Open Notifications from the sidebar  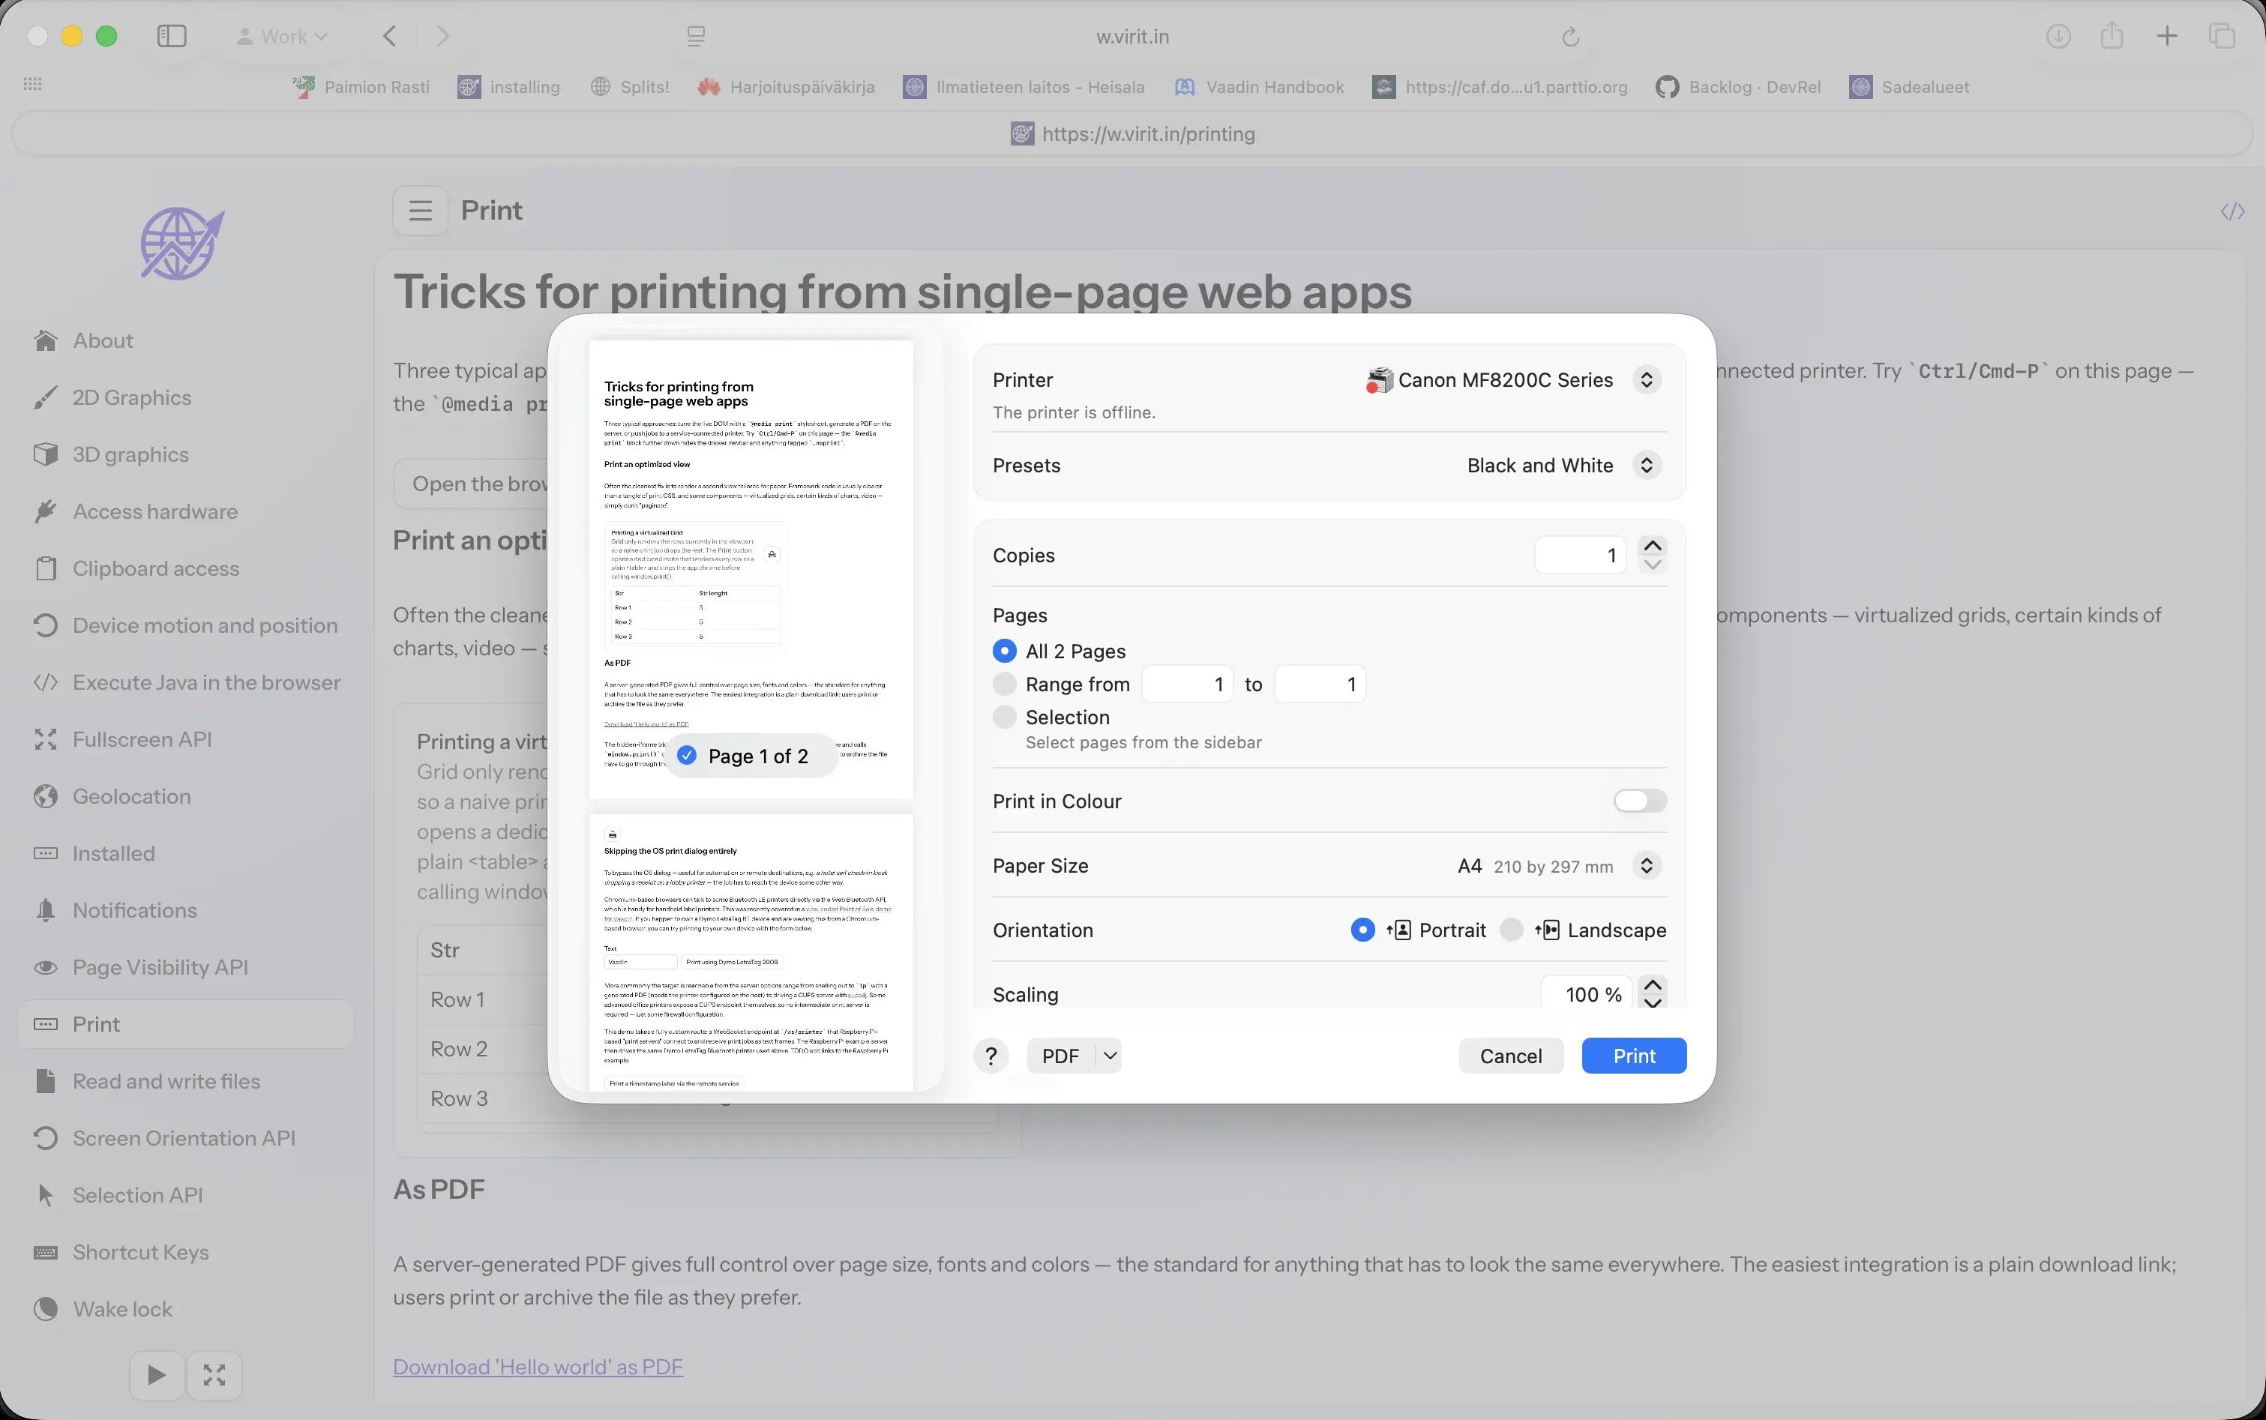point(135,910)
